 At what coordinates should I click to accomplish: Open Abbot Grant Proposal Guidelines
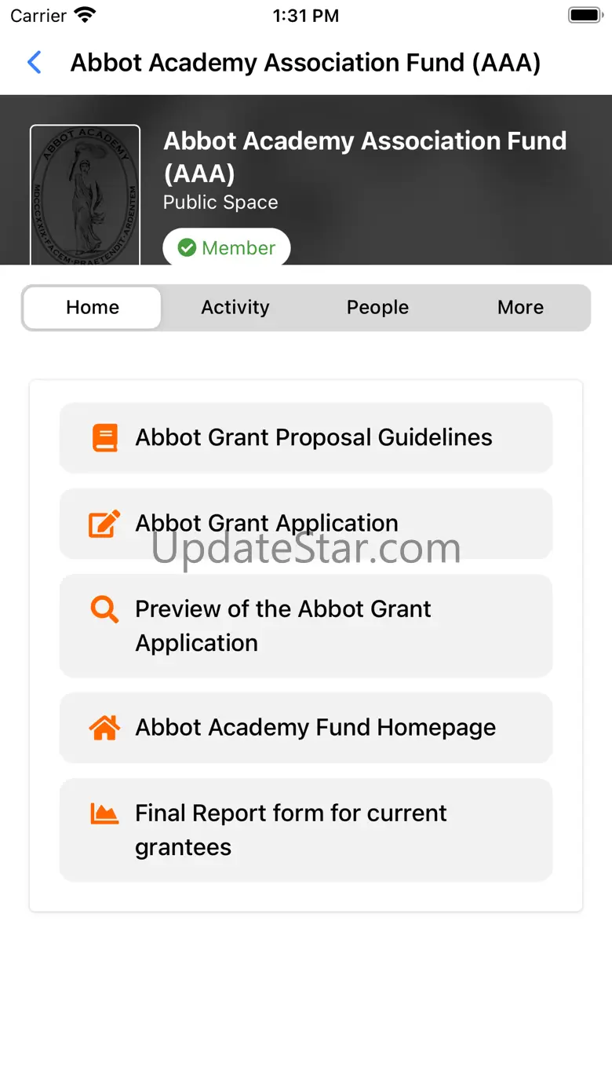click(x=306, y=438)
